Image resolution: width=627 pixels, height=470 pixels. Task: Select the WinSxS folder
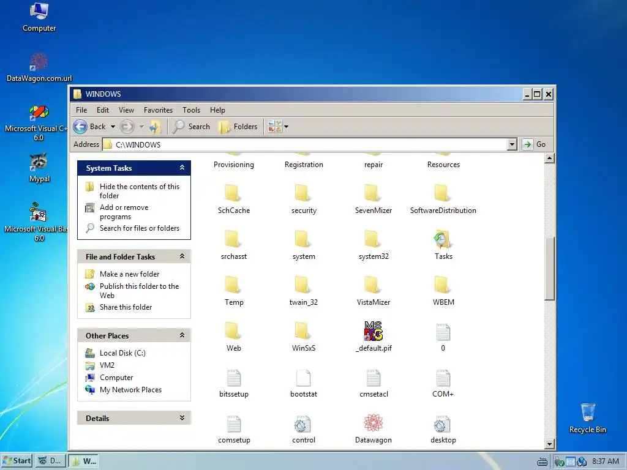click(304, 337)
